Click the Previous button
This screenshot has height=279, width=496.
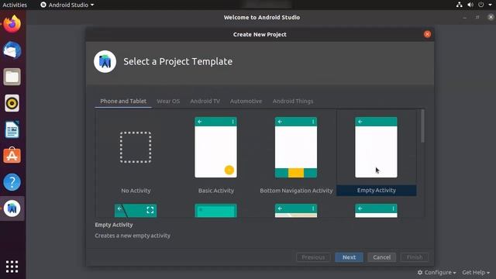coord(313,257)
